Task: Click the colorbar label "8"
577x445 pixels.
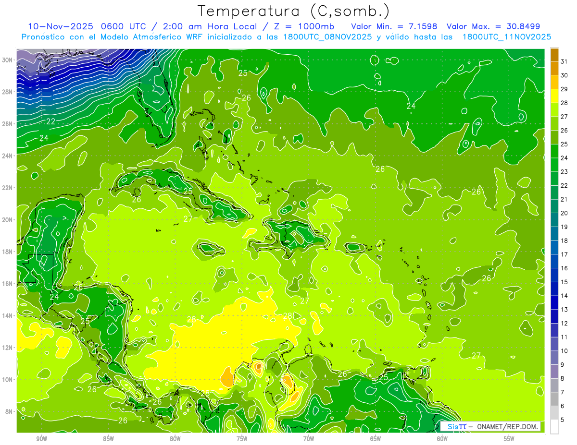Action: coord(563,378)
